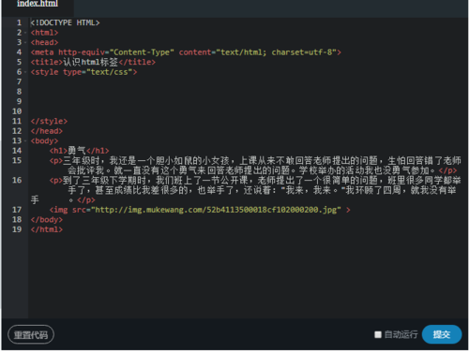Enable the 自动运行 auto-run checkbox
This screenshot has width=469, height=353.
[x=378, y=335]
